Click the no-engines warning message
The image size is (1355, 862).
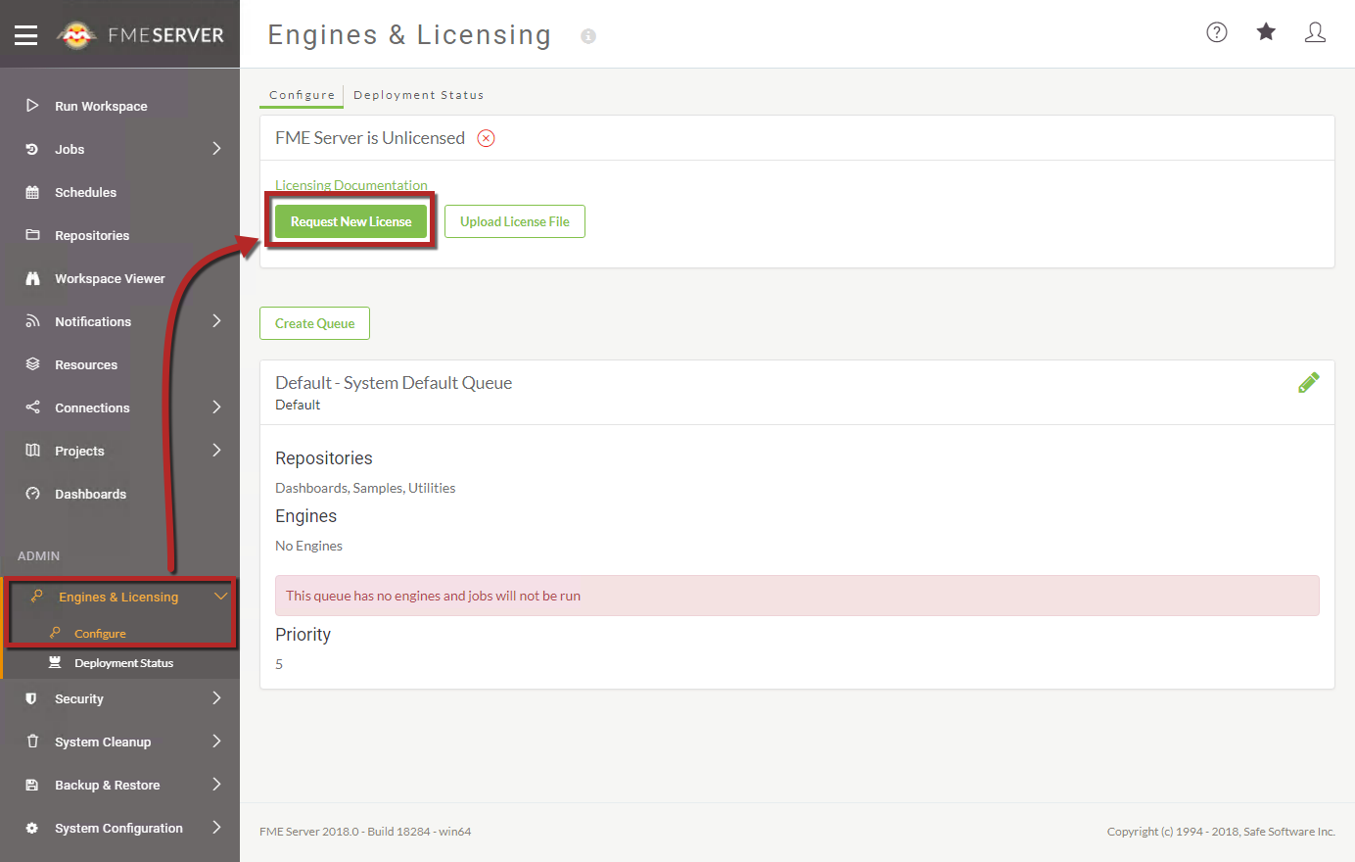point(797,596)
